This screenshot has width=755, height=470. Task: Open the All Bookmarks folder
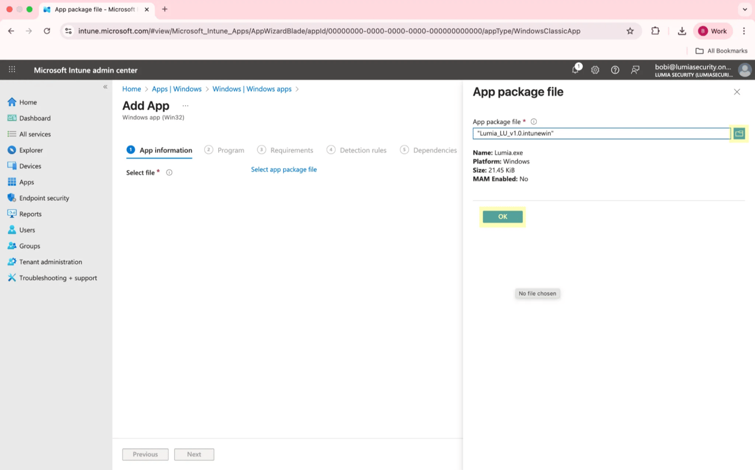(x=721, y=51)
